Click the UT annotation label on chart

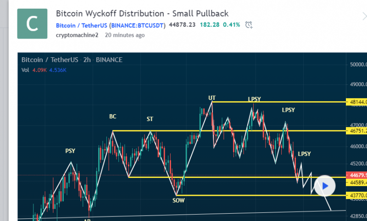click(x=212, y=98)
